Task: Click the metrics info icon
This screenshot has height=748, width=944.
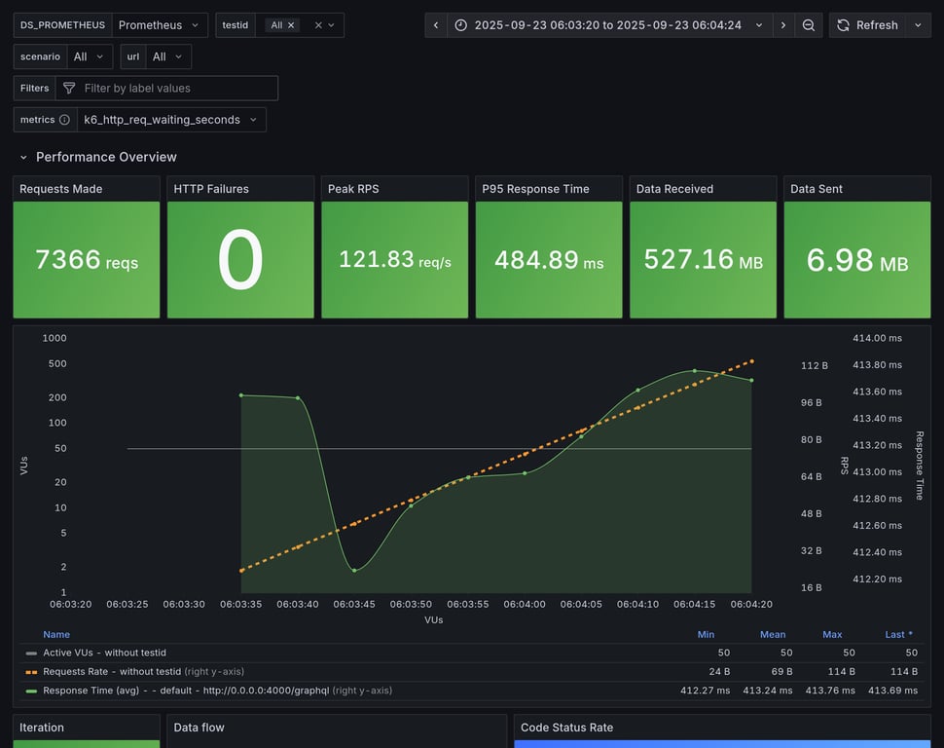Action: pos(64,120)
